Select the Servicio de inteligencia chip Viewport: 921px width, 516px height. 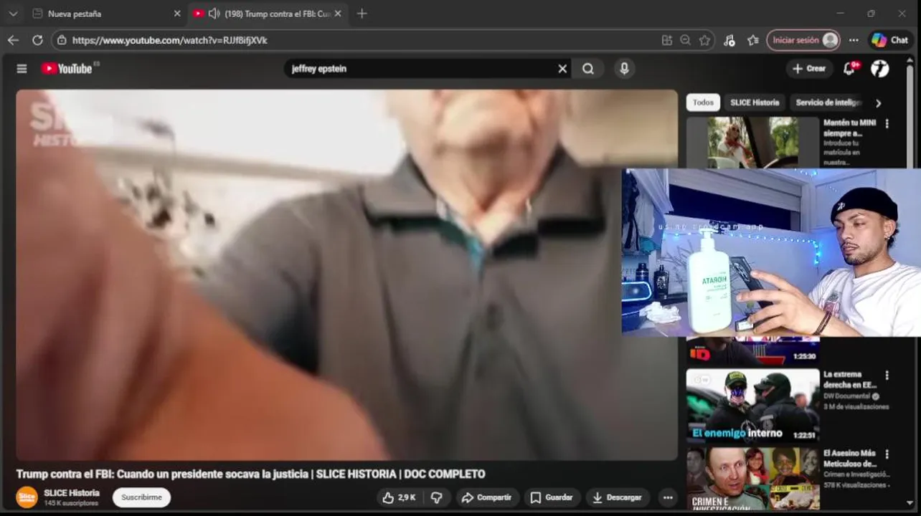tap(828, 102)
